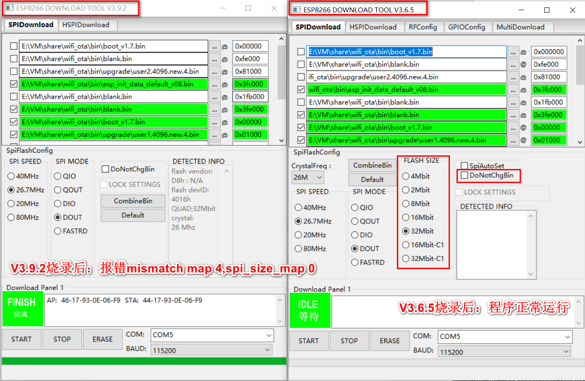Screen dimensions: 585x381
Task: Click AP/STA MAC address text in V3.9.2 panel
Action: (125, 301)
